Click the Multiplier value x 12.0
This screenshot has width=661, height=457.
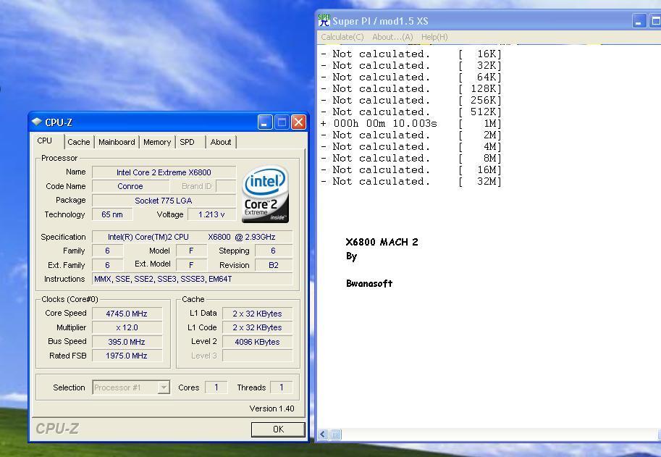[127, 327]
